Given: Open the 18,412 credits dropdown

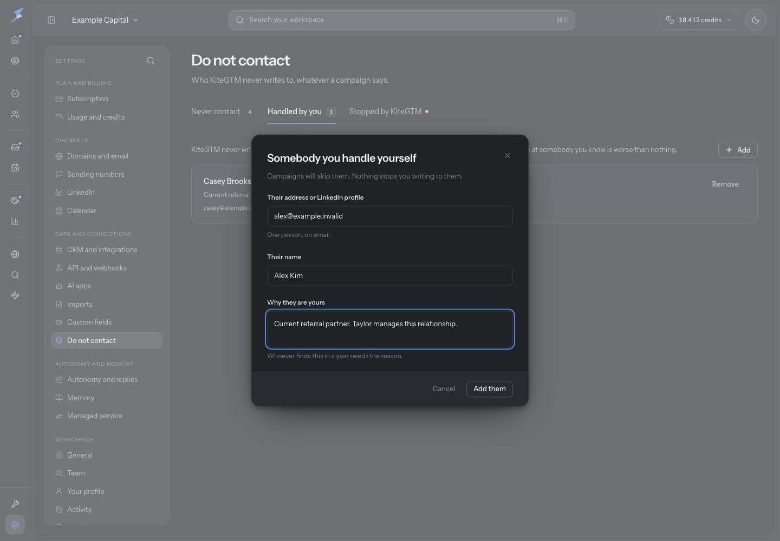Looking at the screenshot, I should point(699,20).
